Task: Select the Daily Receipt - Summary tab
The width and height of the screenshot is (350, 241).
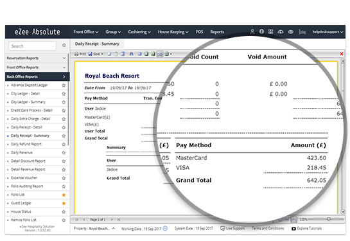Action: pyautogui.click(x=97, y=44)
